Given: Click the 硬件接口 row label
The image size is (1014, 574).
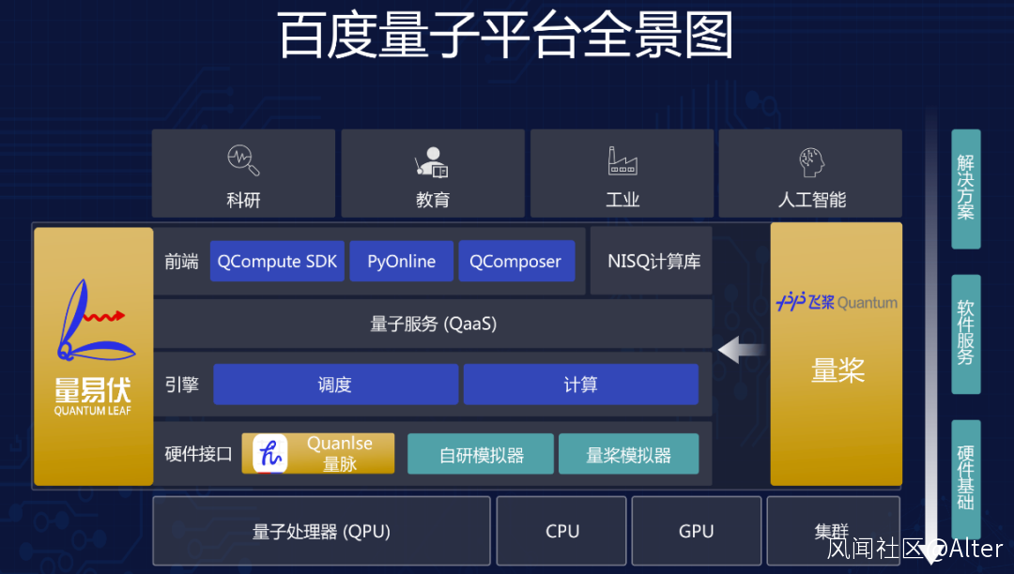Looking at the screenshot, I should [x=198, y=454].
